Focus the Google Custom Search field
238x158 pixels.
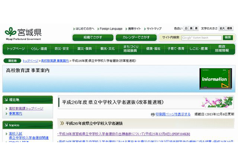(202, 38)
